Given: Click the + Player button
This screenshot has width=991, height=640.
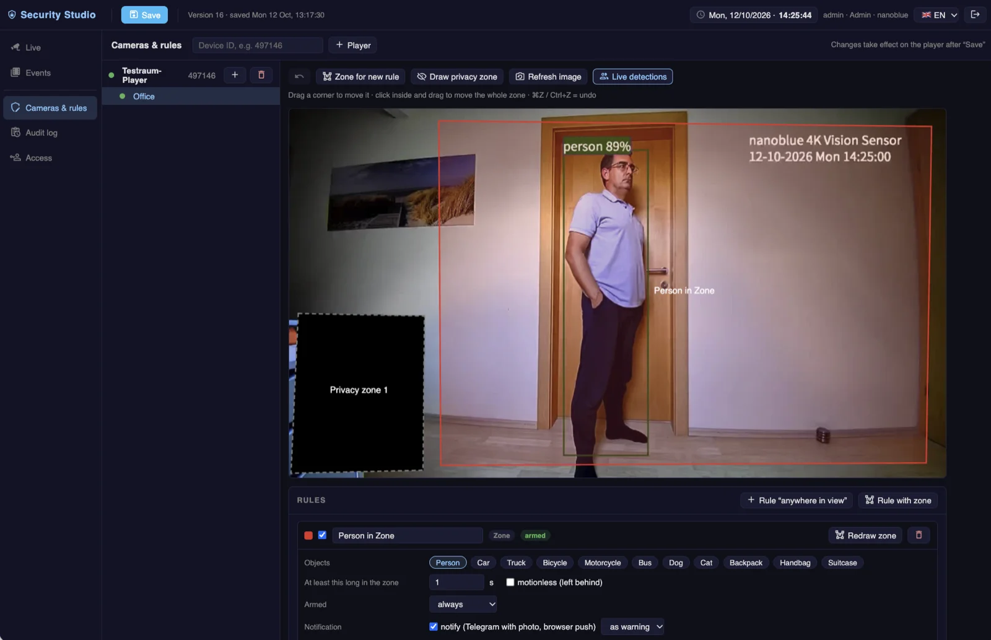Looking at the screenshot, I should click(352, 45).
